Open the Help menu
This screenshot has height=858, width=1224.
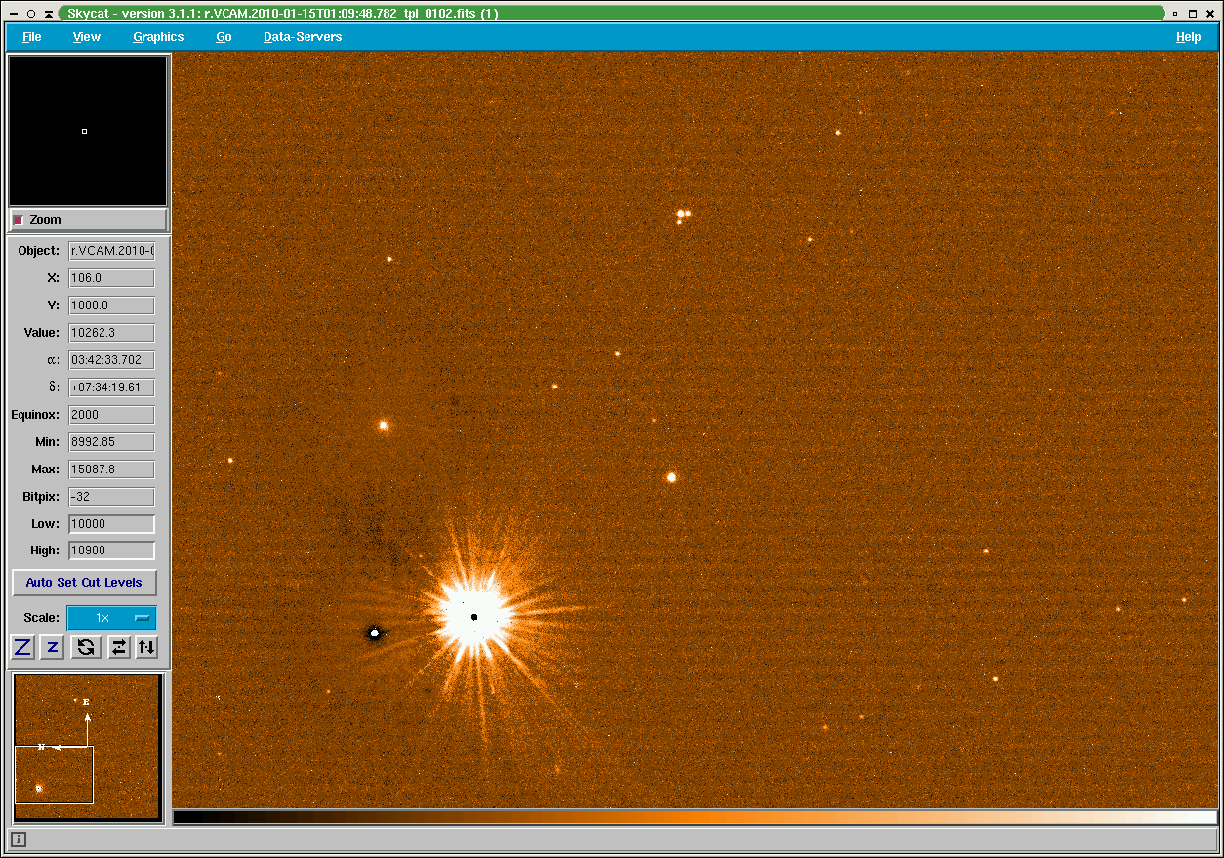(x=1188, y=37)
